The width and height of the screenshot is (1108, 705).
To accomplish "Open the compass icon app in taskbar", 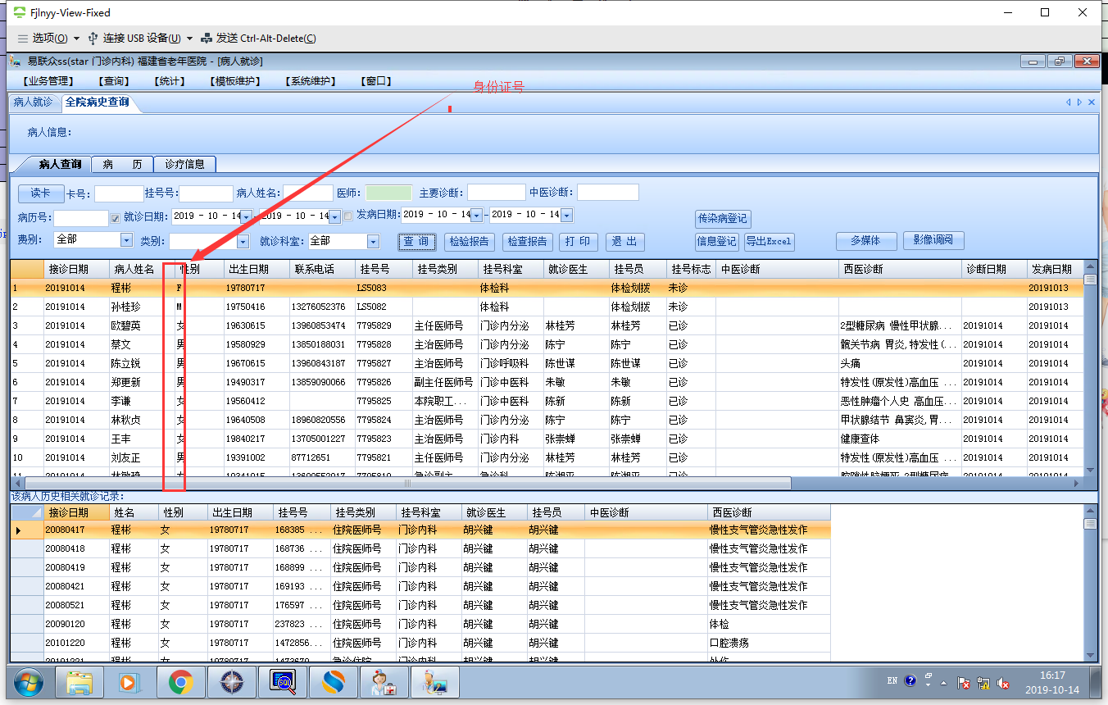I will (x=232, y=682).
